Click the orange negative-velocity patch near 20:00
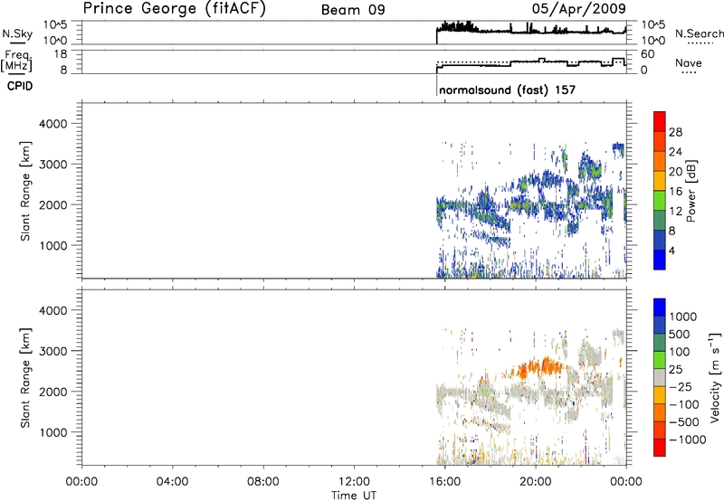Viewport: 724px width, 501px height. pyautogui.click(x=541, y=367)
